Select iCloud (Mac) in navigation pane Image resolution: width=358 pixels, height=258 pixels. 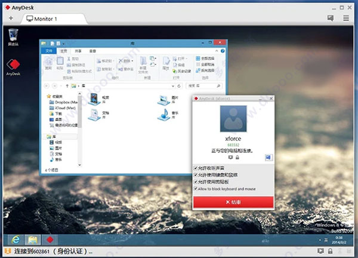tap(63, 108)
